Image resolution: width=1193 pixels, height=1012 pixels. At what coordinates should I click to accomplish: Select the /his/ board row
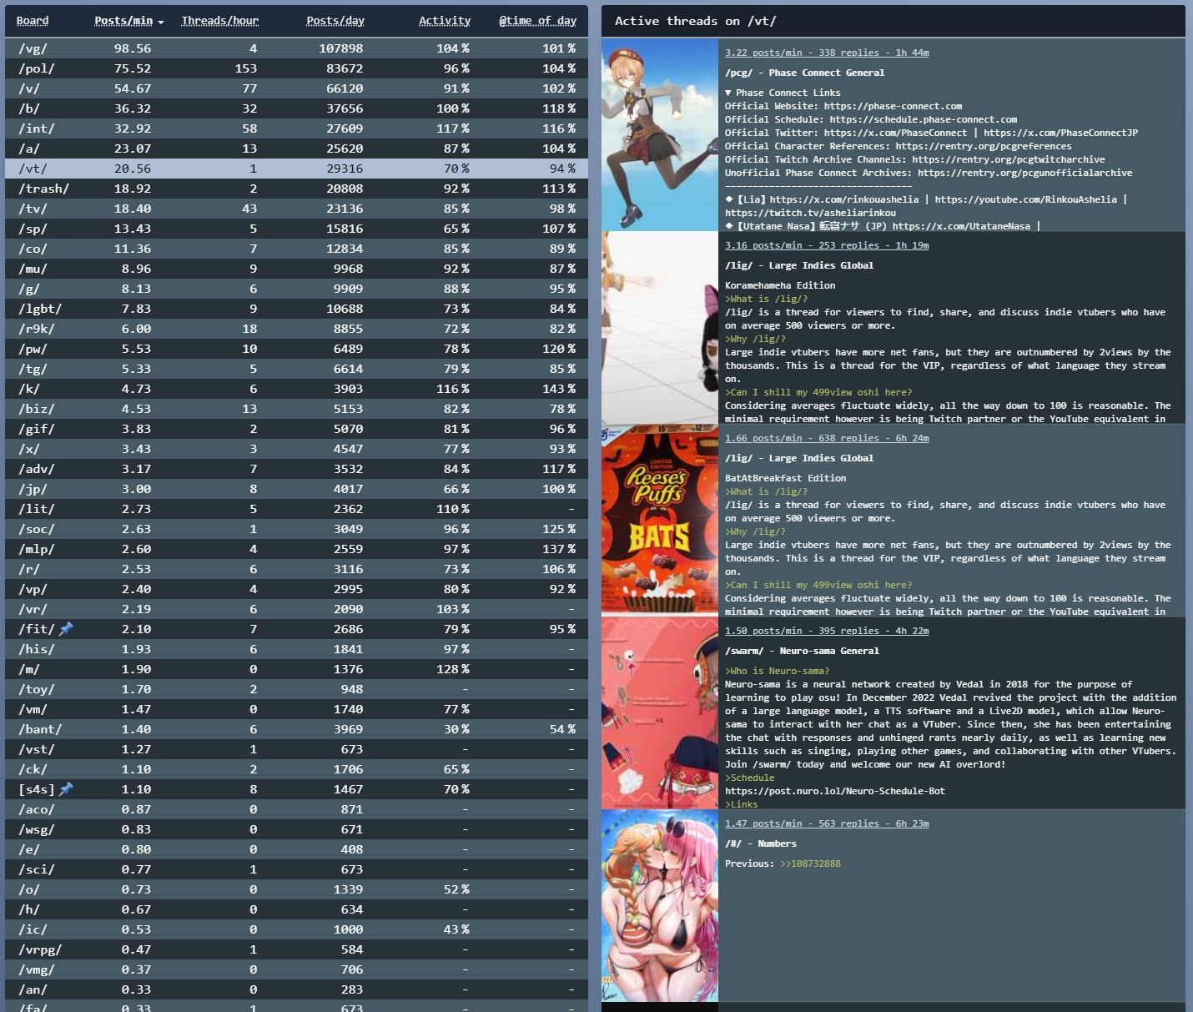coord(296,649)
